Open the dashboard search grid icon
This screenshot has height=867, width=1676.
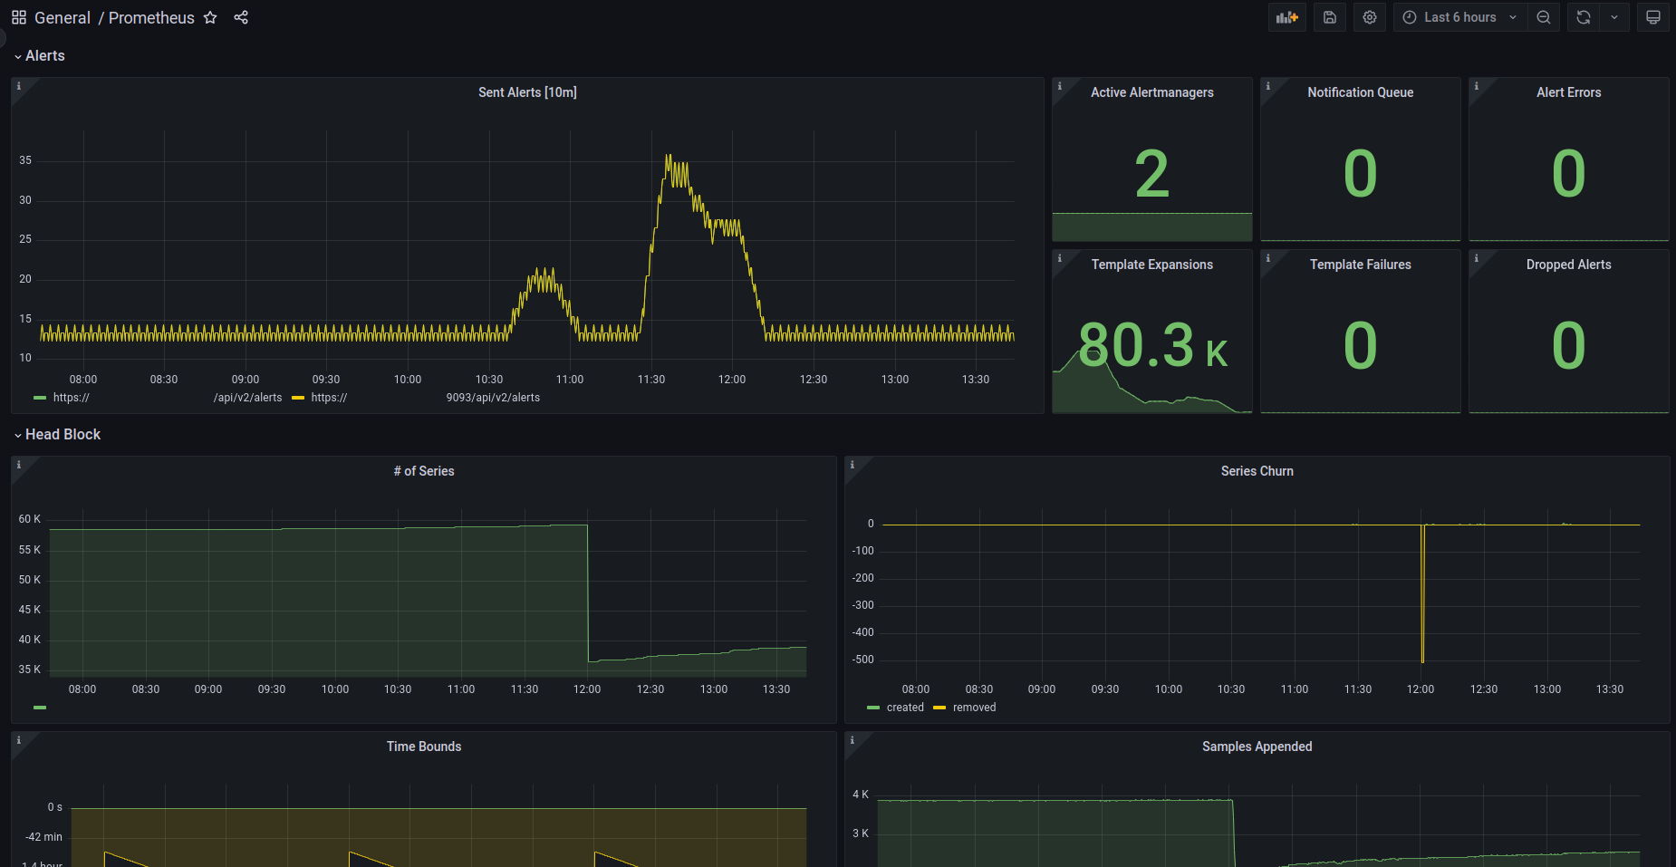coord(19,17)
